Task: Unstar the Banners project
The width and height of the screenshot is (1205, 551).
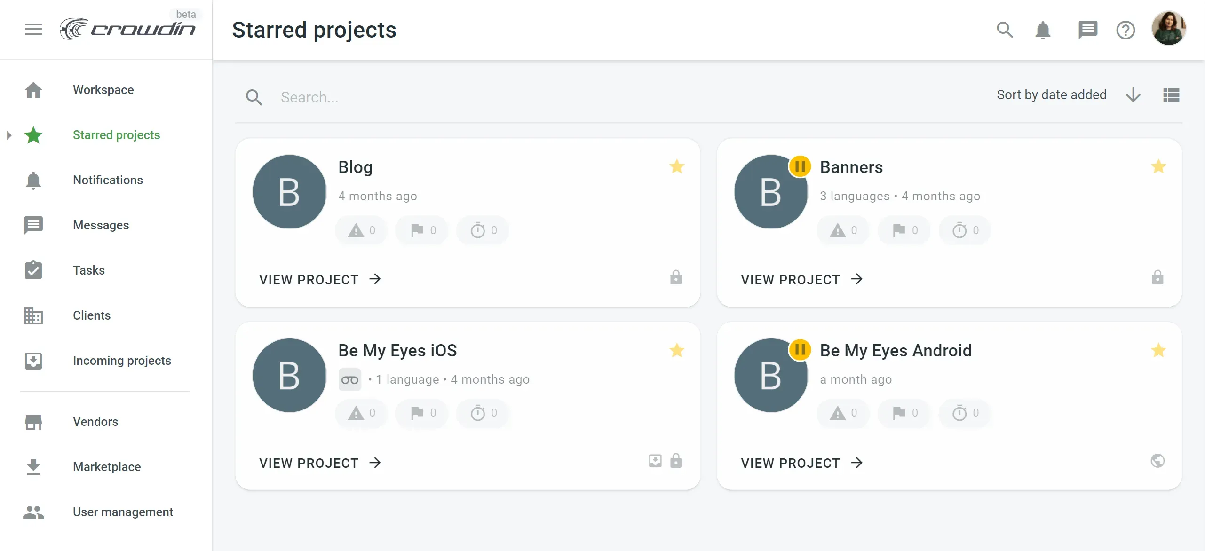Action: (1158, 166)
